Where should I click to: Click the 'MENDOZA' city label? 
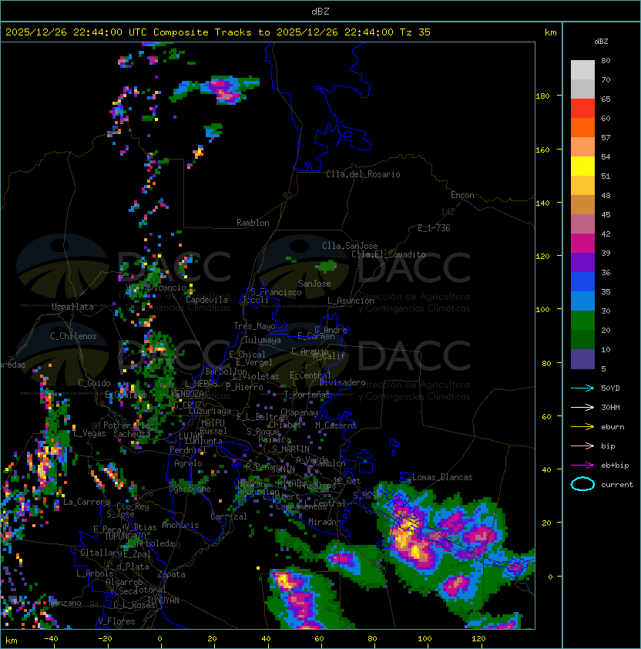(x=187, y=393)
